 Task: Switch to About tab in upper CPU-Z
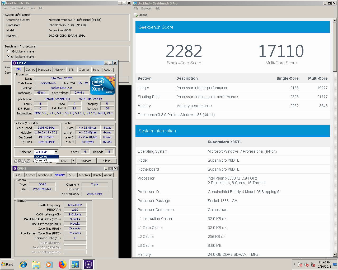pos(108,70)
